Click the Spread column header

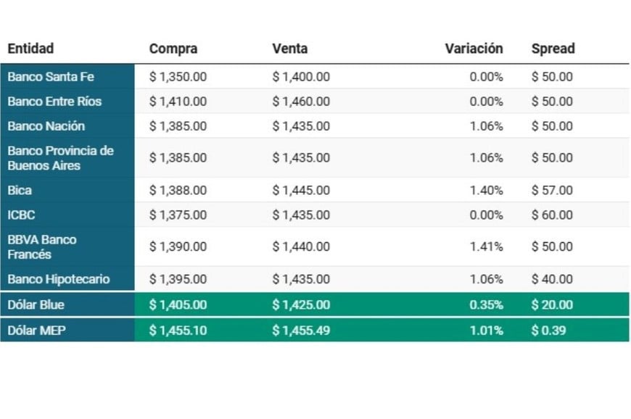click(x=553, y=49)
